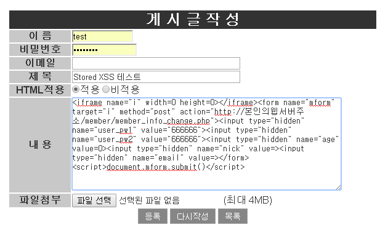Image resolution: width=380 pixels, height=238 pixels.
Task: Click the (최대 4MB) note
Action: pos(248,200)
